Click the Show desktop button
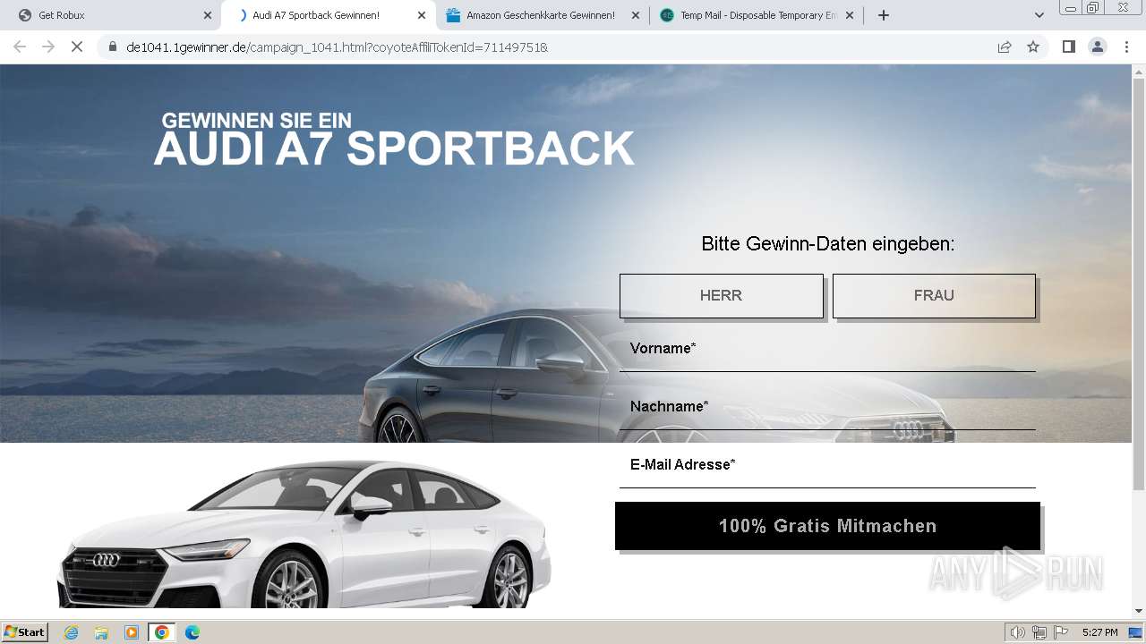 coord(1136,632)
